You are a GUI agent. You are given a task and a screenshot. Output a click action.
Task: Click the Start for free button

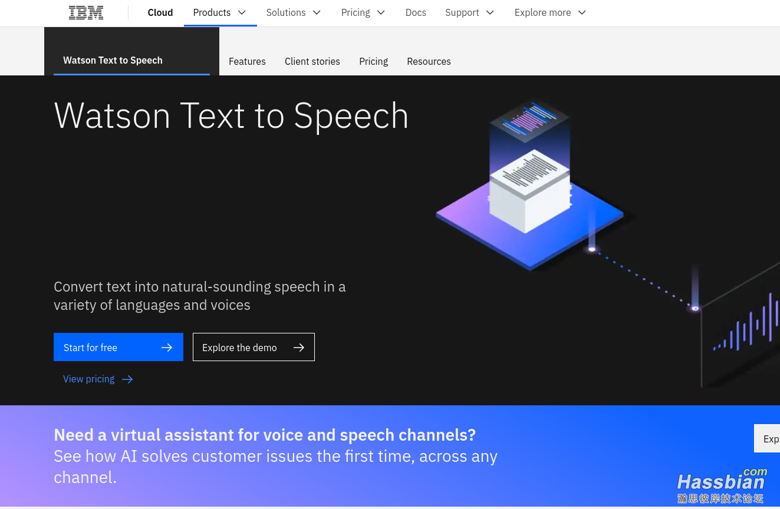(119, 347)
